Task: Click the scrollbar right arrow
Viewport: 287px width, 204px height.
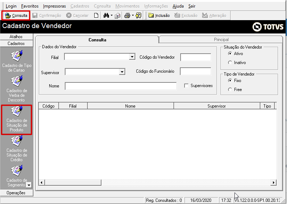Action: 273,182
